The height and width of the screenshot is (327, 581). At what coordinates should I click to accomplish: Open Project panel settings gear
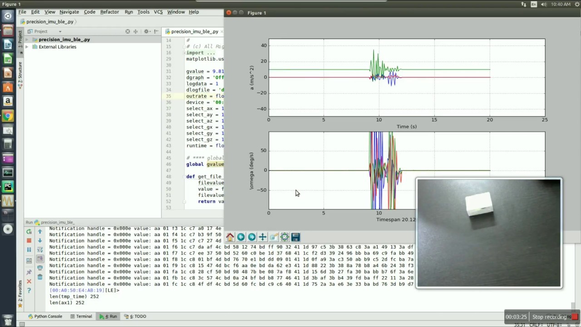coord(147,31)
